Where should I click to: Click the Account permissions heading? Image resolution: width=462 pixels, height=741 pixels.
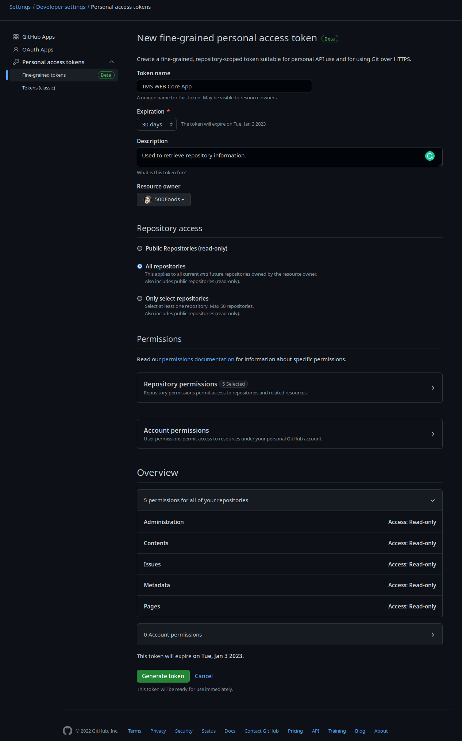pyautogui.click(x=176, y=430)
